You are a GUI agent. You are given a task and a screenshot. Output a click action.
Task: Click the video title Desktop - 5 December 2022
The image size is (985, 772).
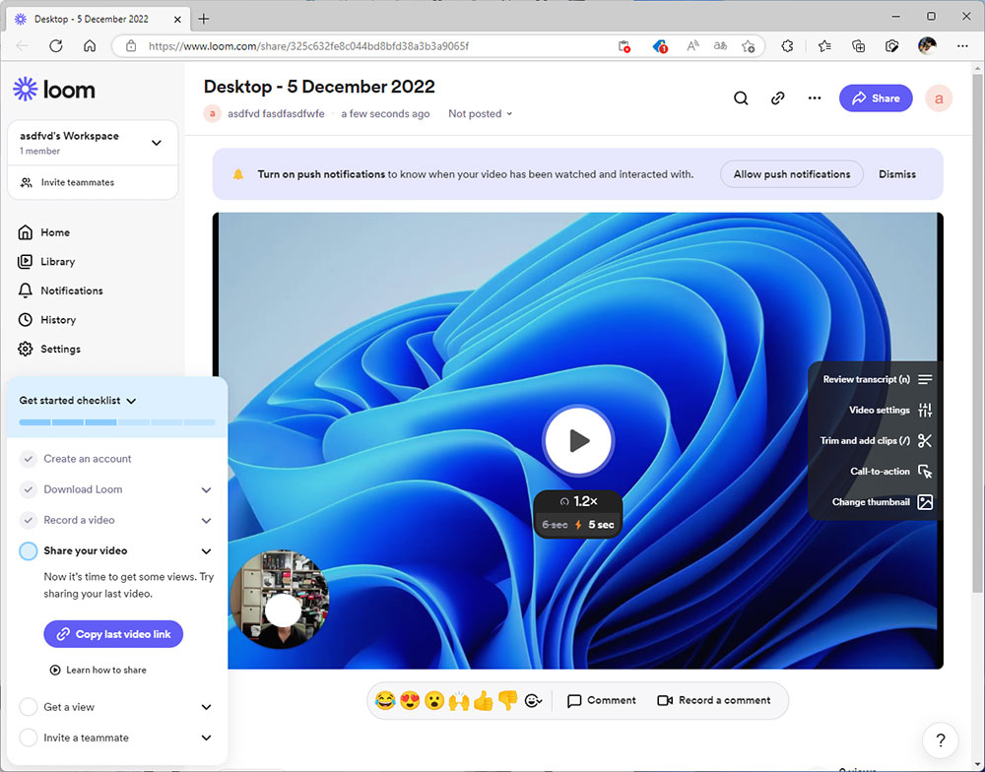click(x=319, y=87)
